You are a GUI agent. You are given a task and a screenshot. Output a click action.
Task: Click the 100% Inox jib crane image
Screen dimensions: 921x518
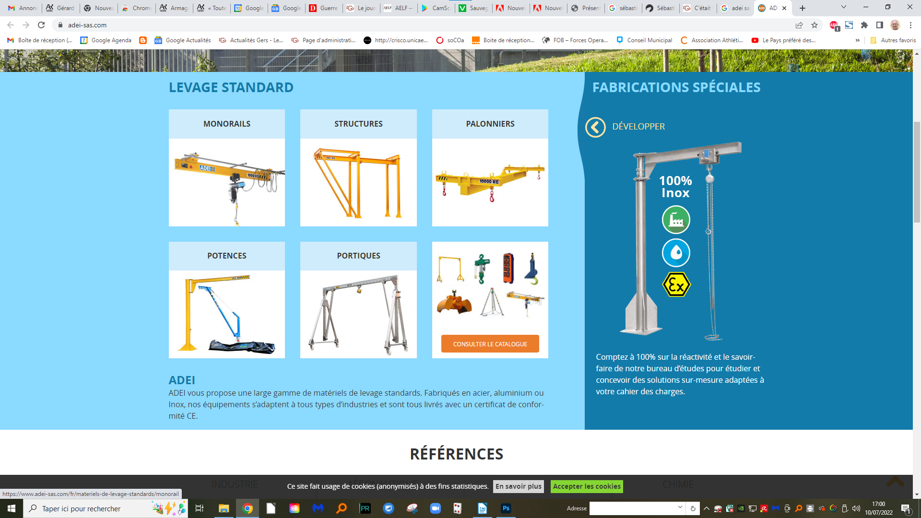tap(681, 241)
